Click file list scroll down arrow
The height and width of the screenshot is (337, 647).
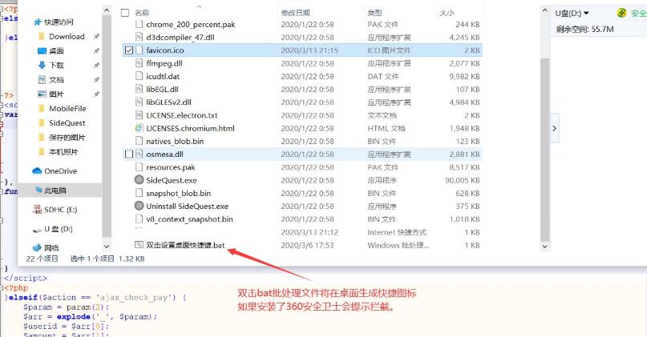(544, 247)
